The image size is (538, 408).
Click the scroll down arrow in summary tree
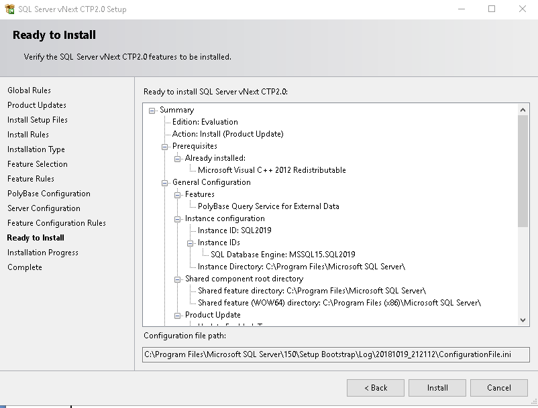pos(523,320)
